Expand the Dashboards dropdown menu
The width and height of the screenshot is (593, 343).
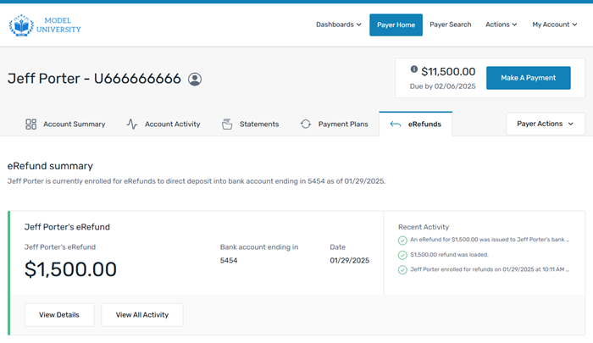tap(338, 25)
